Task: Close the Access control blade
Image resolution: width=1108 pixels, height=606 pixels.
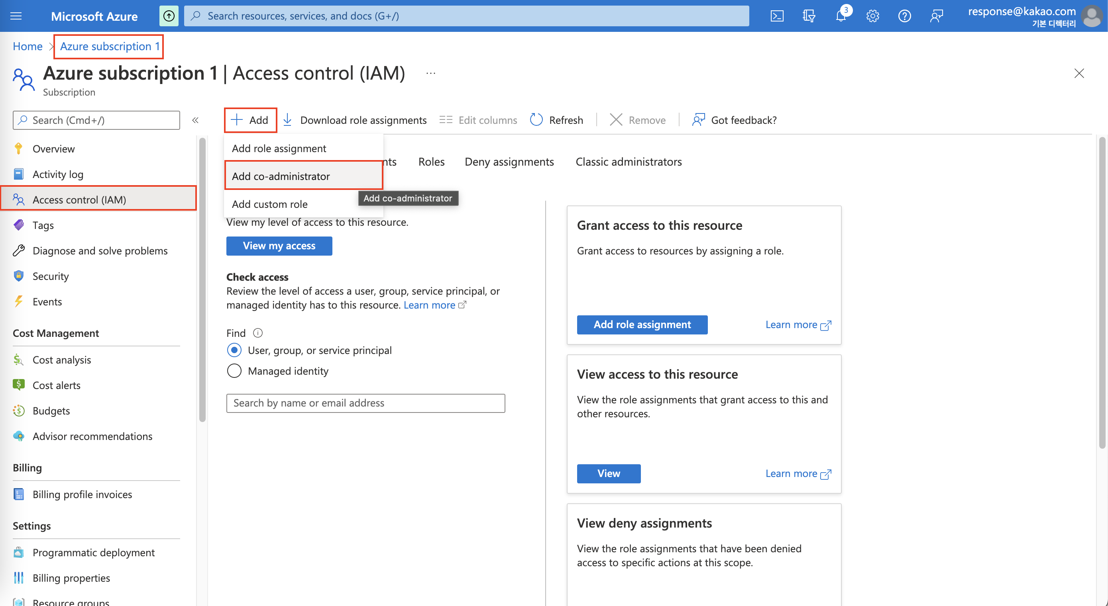Action: pos(1079,73)
